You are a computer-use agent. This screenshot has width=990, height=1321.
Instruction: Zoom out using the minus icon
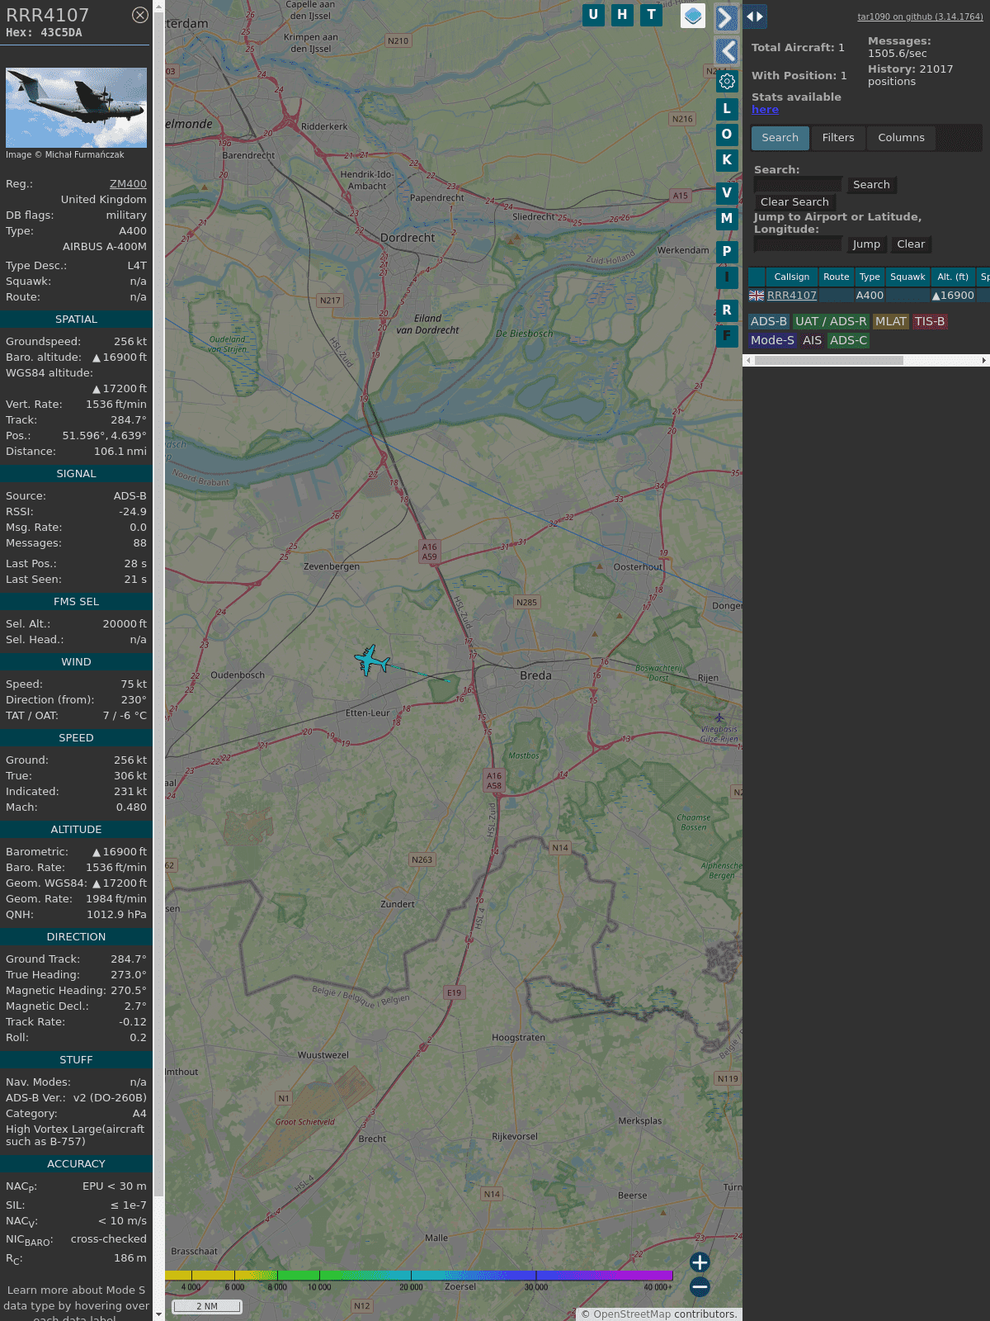tap(700, 1286)
